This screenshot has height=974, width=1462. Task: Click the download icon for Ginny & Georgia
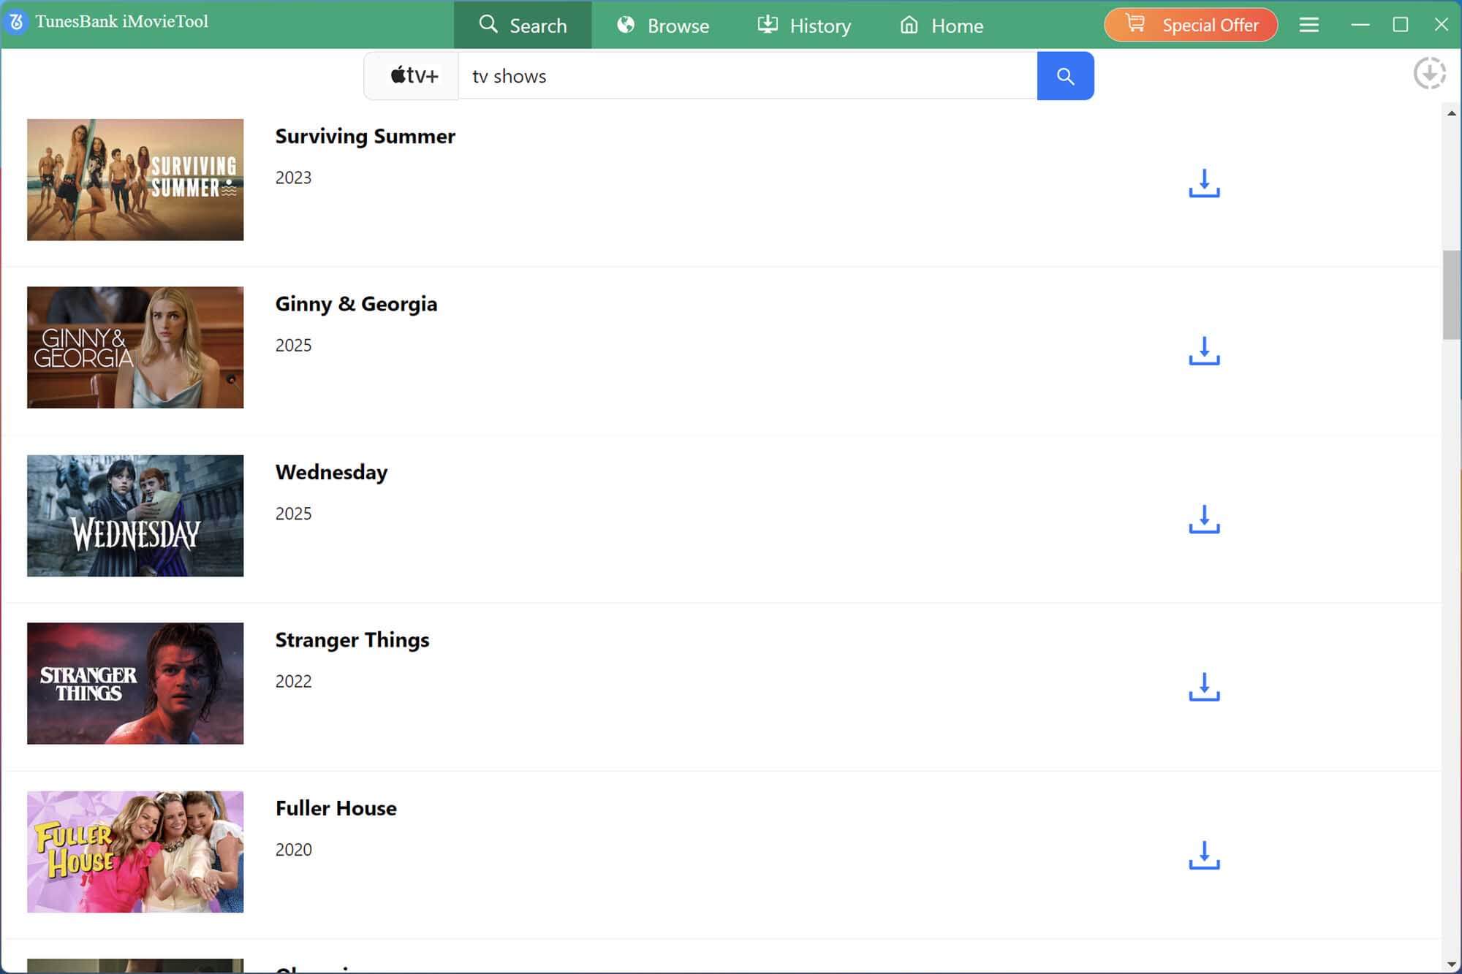pyautogui.click(x=1204, y=351)
